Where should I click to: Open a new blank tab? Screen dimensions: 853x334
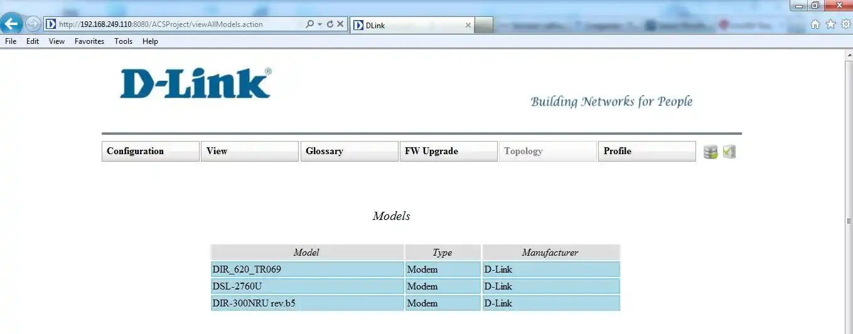(x=483, y=25)
